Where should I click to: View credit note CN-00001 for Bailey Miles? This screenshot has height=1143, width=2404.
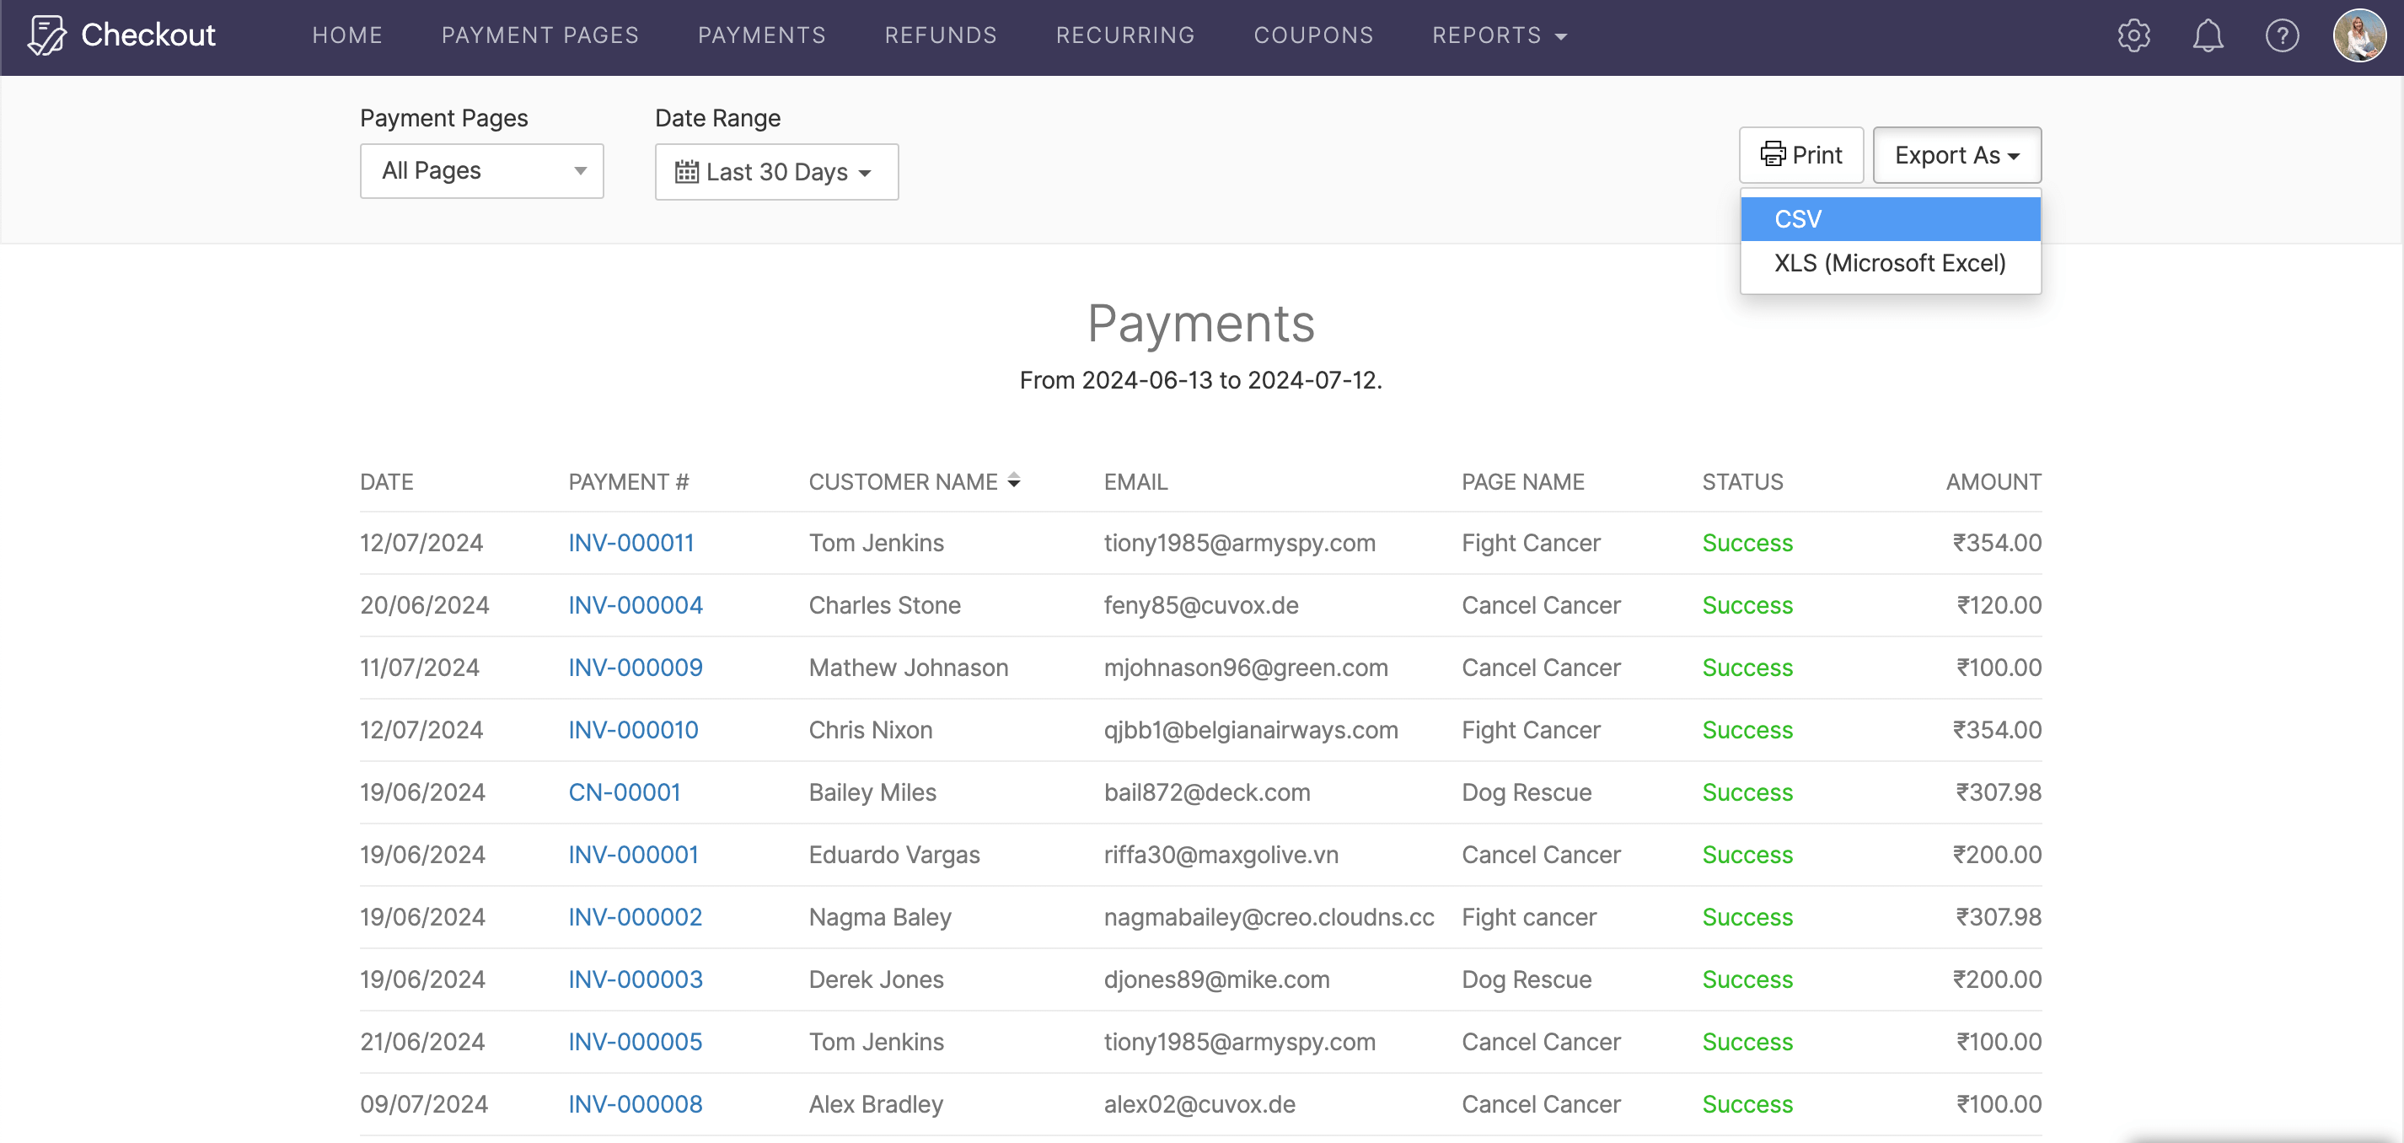[x=624, y=792]
